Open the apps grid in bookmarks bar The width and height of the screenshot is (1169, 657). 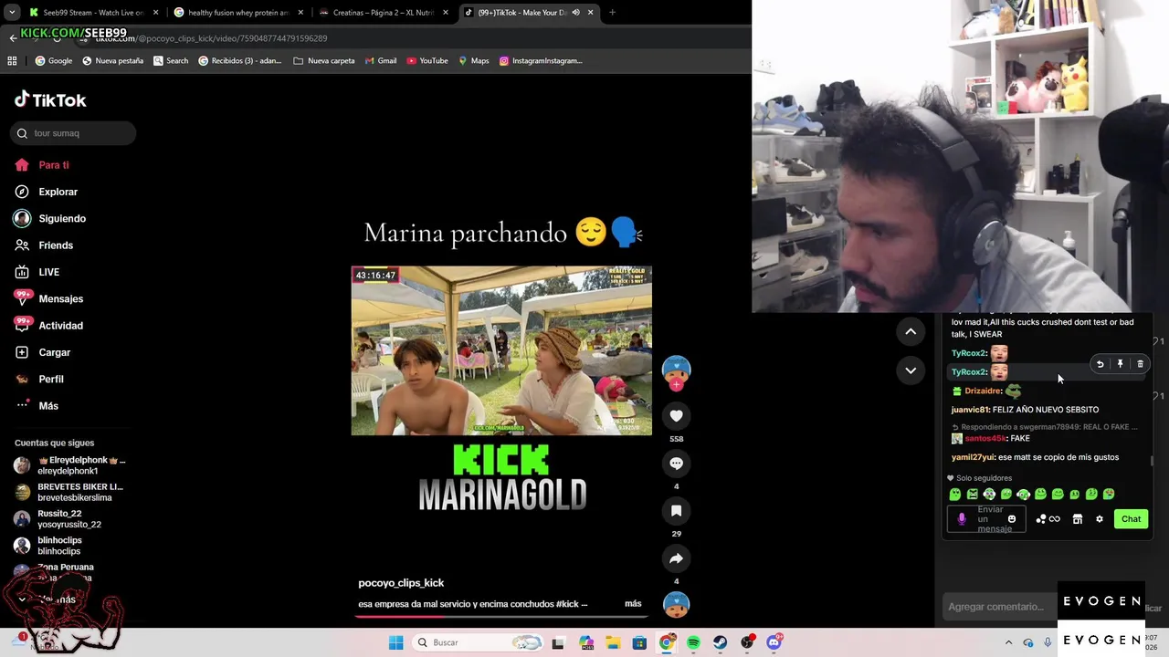tap(12, 61)
